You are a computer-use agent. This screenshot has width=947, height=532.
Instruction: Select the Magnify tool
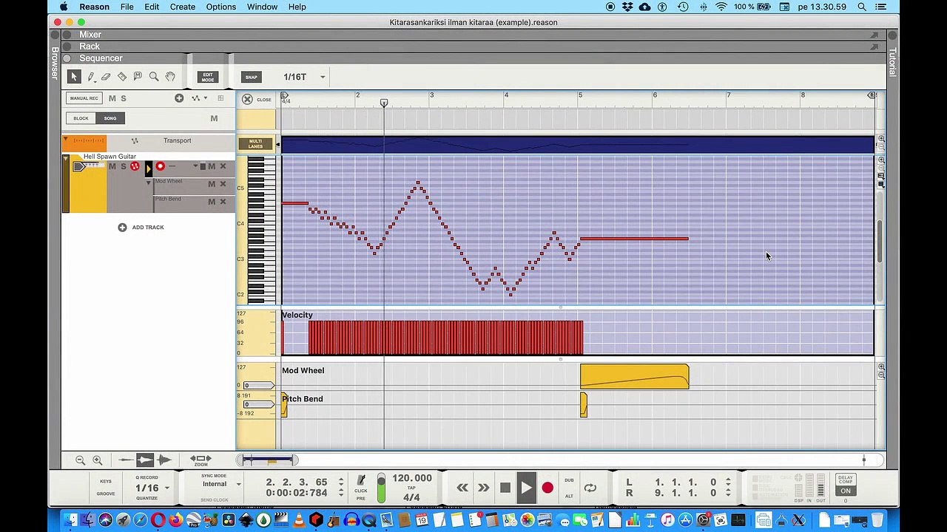coord(154,77)
